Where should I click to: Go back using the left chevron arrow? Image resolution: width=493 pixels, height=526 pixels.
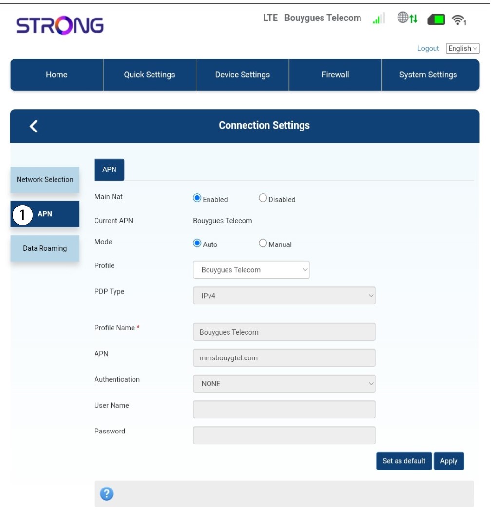pos(33,127)
